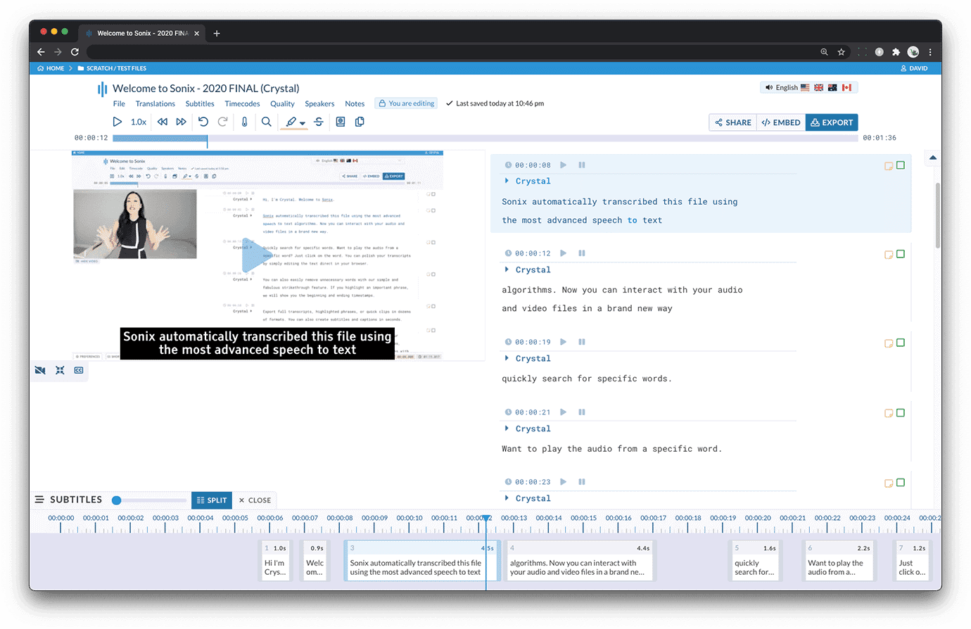Open the Subtitles menu
Image resolution: width=971 pixels, height=629 pixels.
(x=200, y=103)
